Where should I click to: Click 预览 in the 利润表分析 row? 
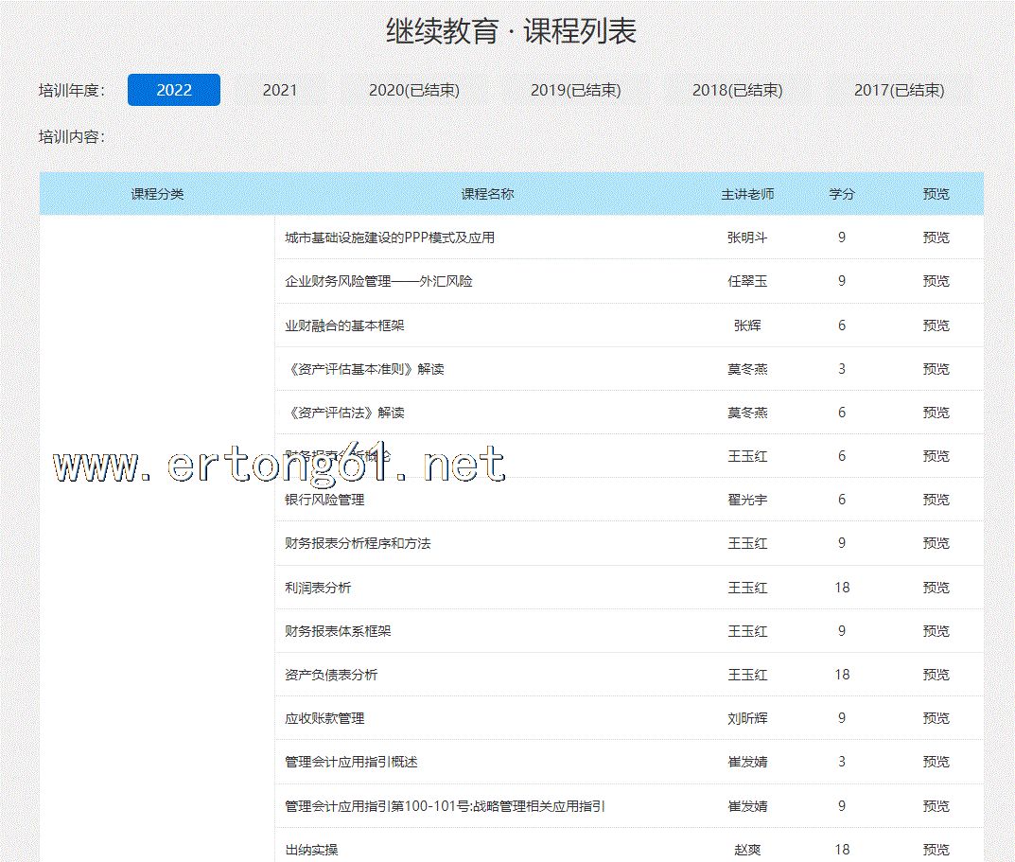tap(936, 588)
